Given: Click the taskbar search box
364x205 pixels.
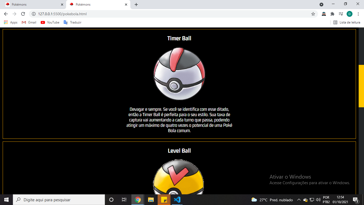Looking at the screenshot, I should [59, 200].
